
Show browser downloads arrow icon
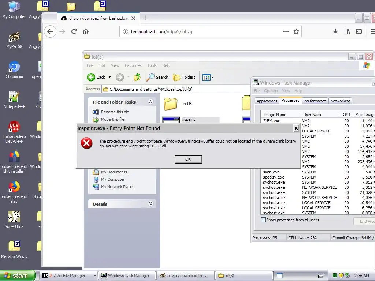click(335, 31)
